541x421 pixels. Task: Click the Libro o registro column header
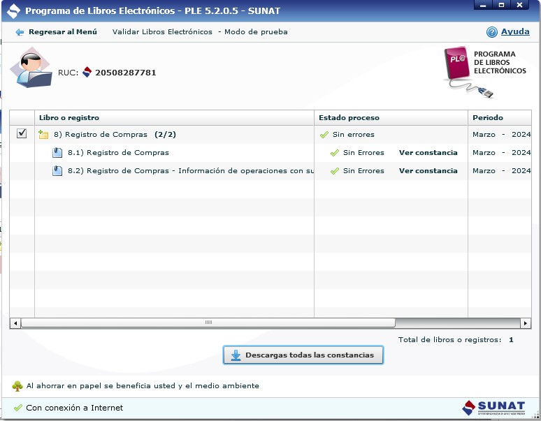click(69, 117)
